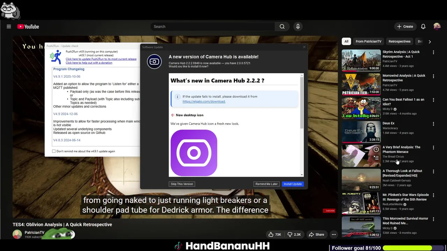Screen dimensions: 447x251
Task: Open options for The Phantom Menace video
Action: tap(433, 148)
